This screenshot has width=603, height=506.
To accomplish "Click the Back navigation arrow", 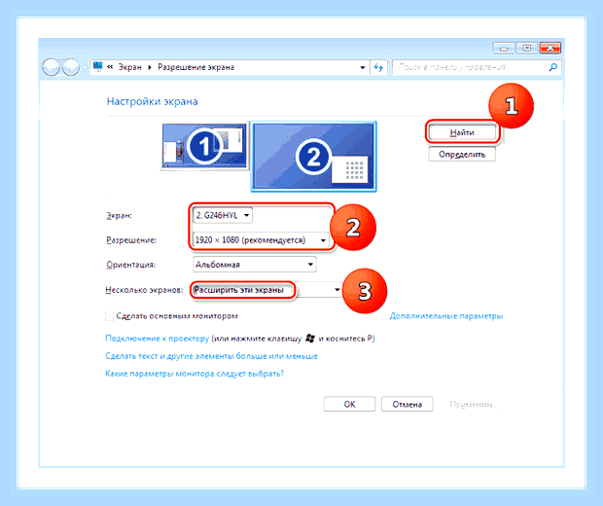I will click(51, 67).
